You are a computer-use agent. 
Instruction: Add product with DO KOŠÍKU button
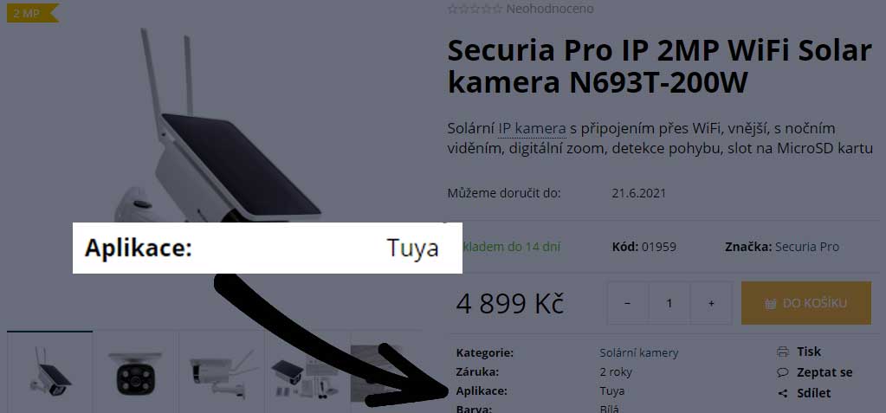(x=805, y=303)
